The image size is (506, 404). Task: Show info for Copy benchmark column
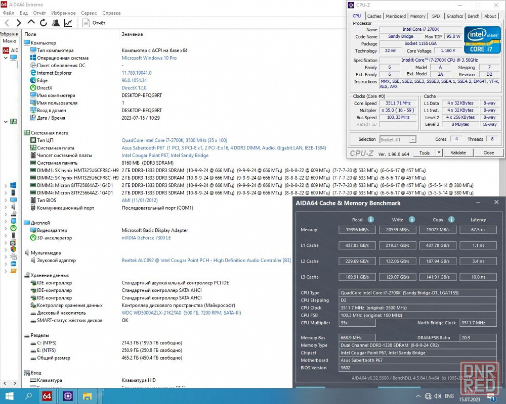451,219
